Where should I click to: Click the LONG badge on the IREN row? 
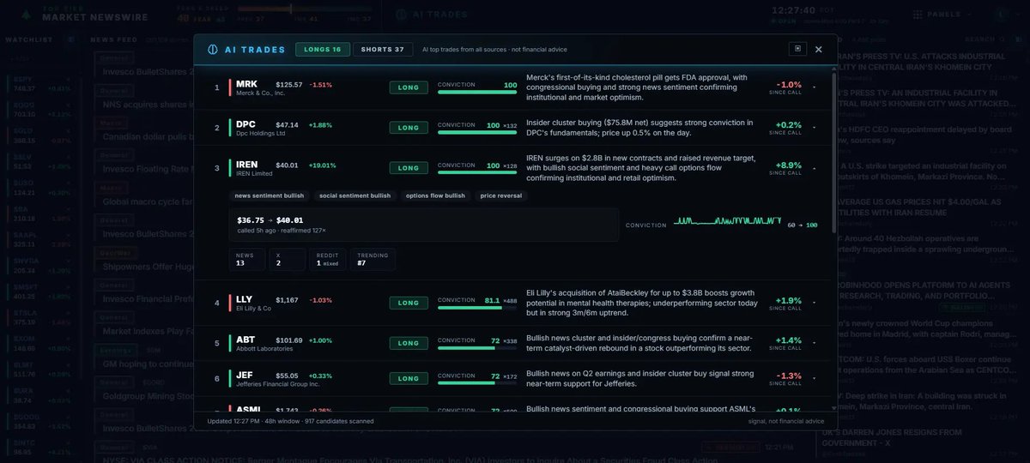tap(409, 166)
